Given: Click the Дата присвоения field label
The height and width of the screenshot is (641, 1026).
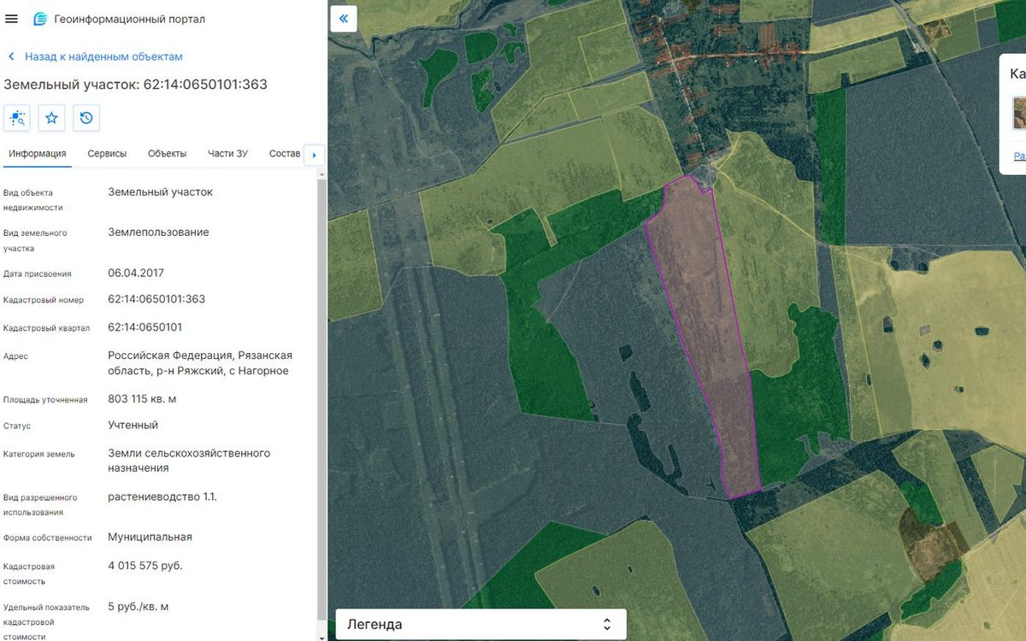Looking at the screenshot, I should click(38, 274).
